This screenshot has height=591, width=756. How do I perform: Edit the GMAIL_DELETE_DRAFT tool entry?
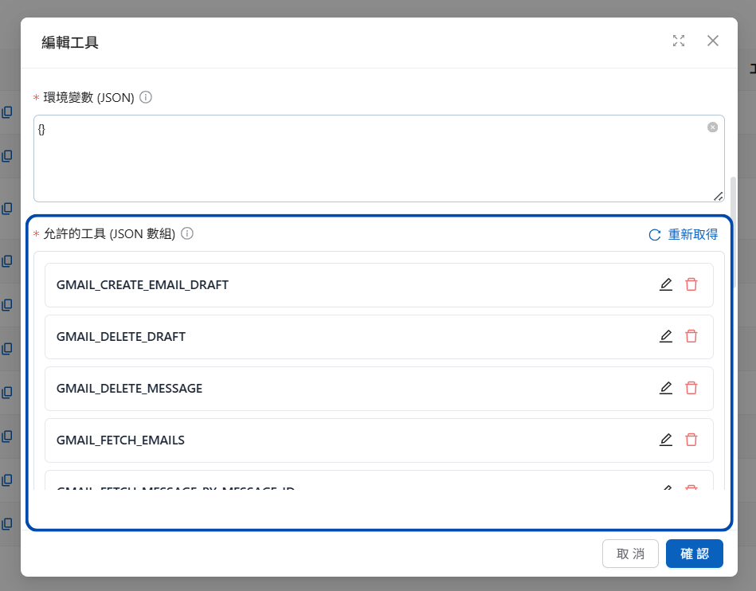pyautogui.click(x=666, y=336)
